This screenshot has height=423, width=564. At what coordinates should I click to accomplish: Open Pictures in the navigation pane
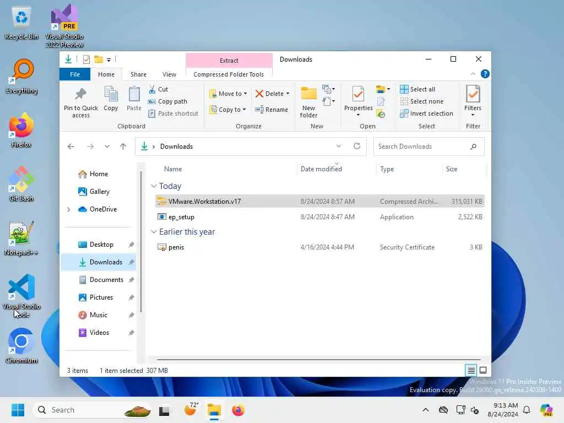tap(101, 297)
